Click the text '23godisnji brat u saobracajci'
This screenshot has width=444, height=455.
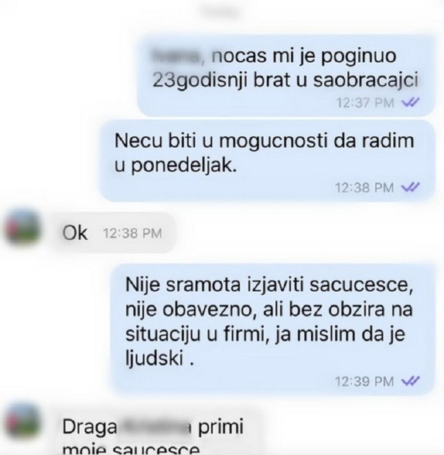[285, 80]
